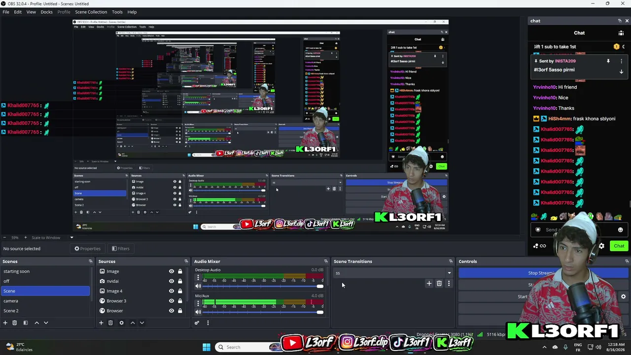Unlock the Browser 3 source
This screenshot has width=631, height=355.
pyautogui.click(x=180, y=301)
